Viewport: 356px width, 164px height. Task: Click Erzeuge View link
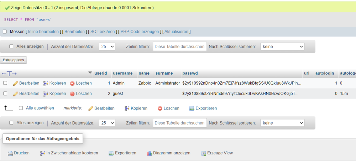click(220, 153)
